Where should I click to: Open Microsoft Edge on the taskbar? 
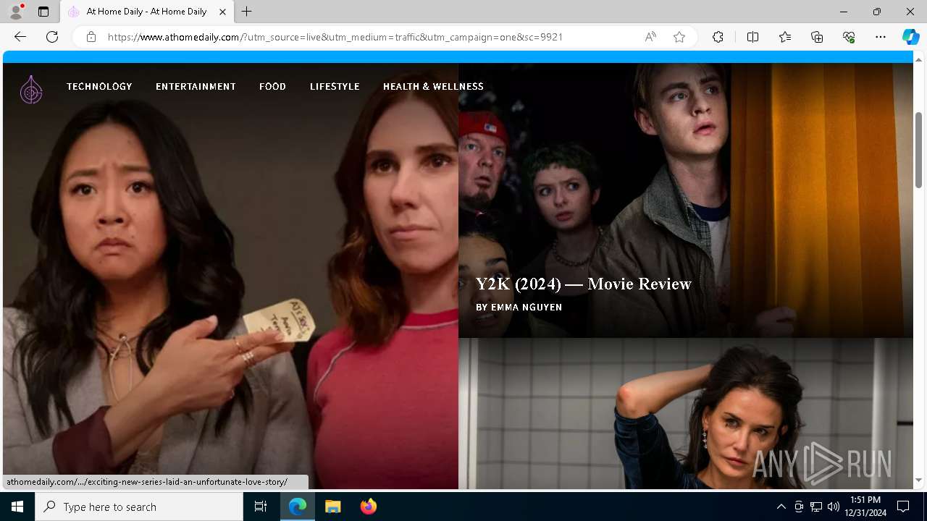[298, 507]
